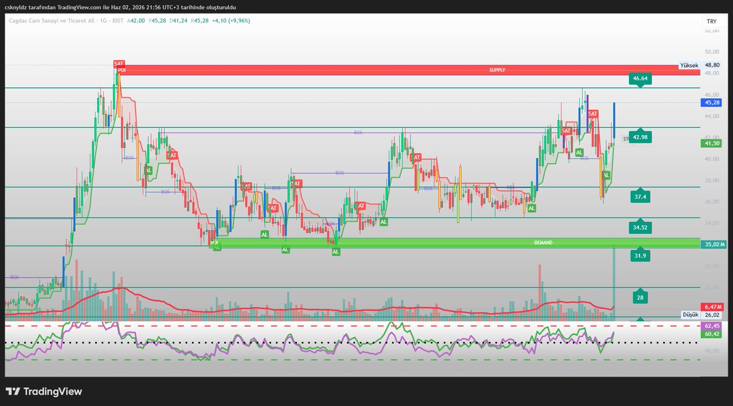Select the 31.9 price level tag
This screenshot has height=406, width=733.
point(640,256)
